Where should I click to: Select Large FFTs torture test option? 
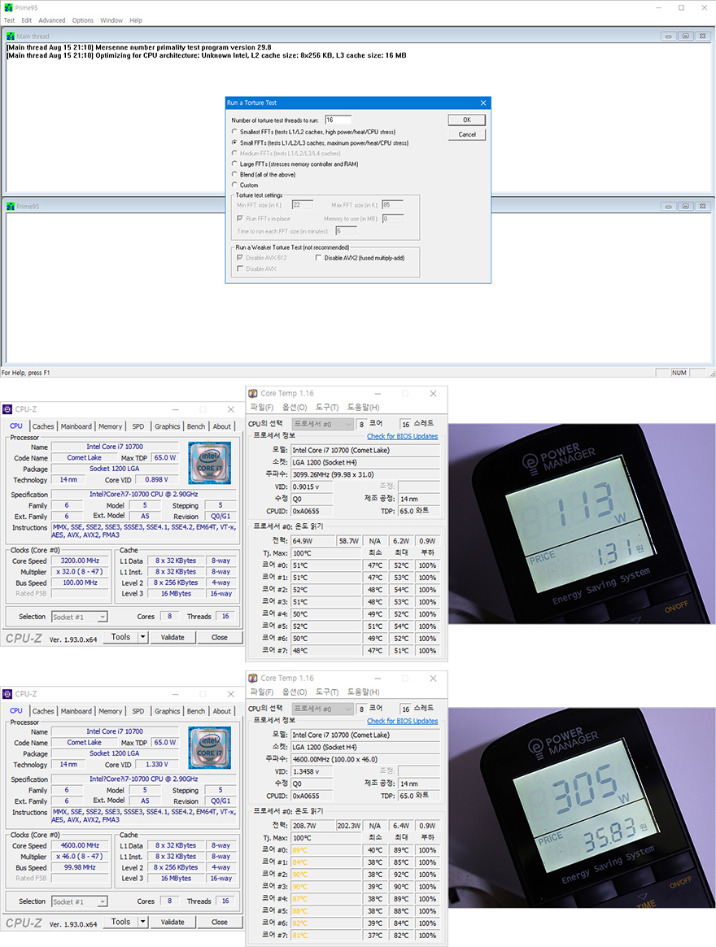(234, 164)
